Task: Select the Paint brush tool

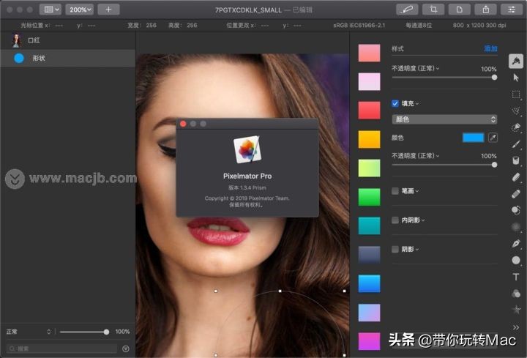Action: click(x=516, y=144)
